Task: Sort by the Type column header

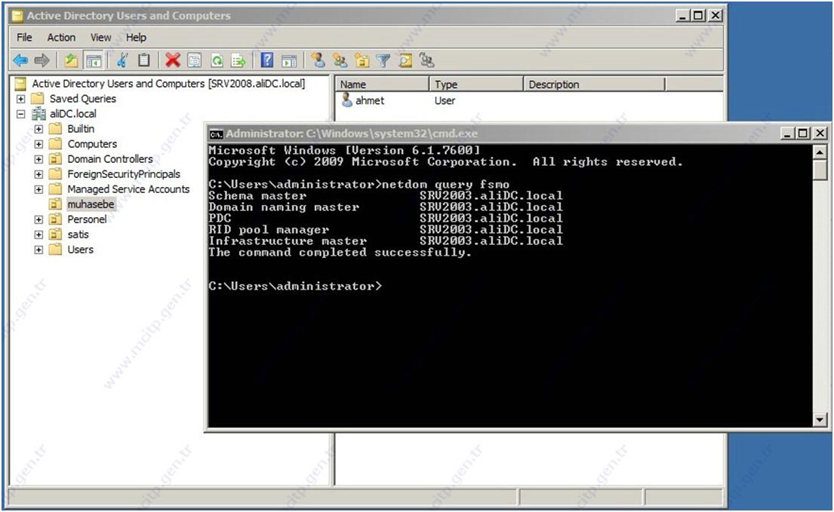Action: pyautogui.click(x=476, y=84)
